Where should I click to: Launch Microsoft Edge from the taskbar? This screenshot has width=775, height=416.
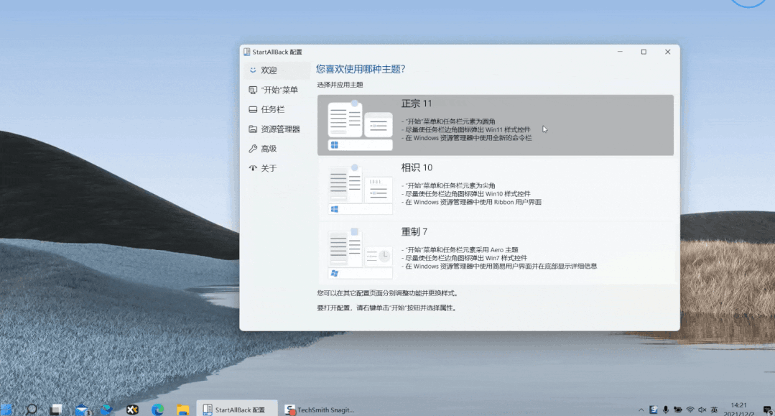tap(157, 408)
